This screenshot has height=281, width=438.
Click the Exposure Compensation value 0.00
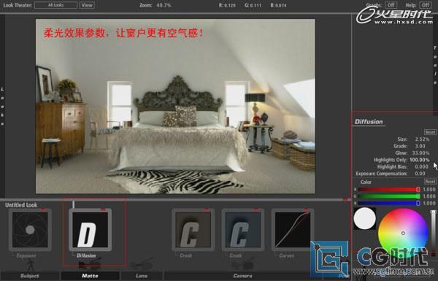click(420, 174)
